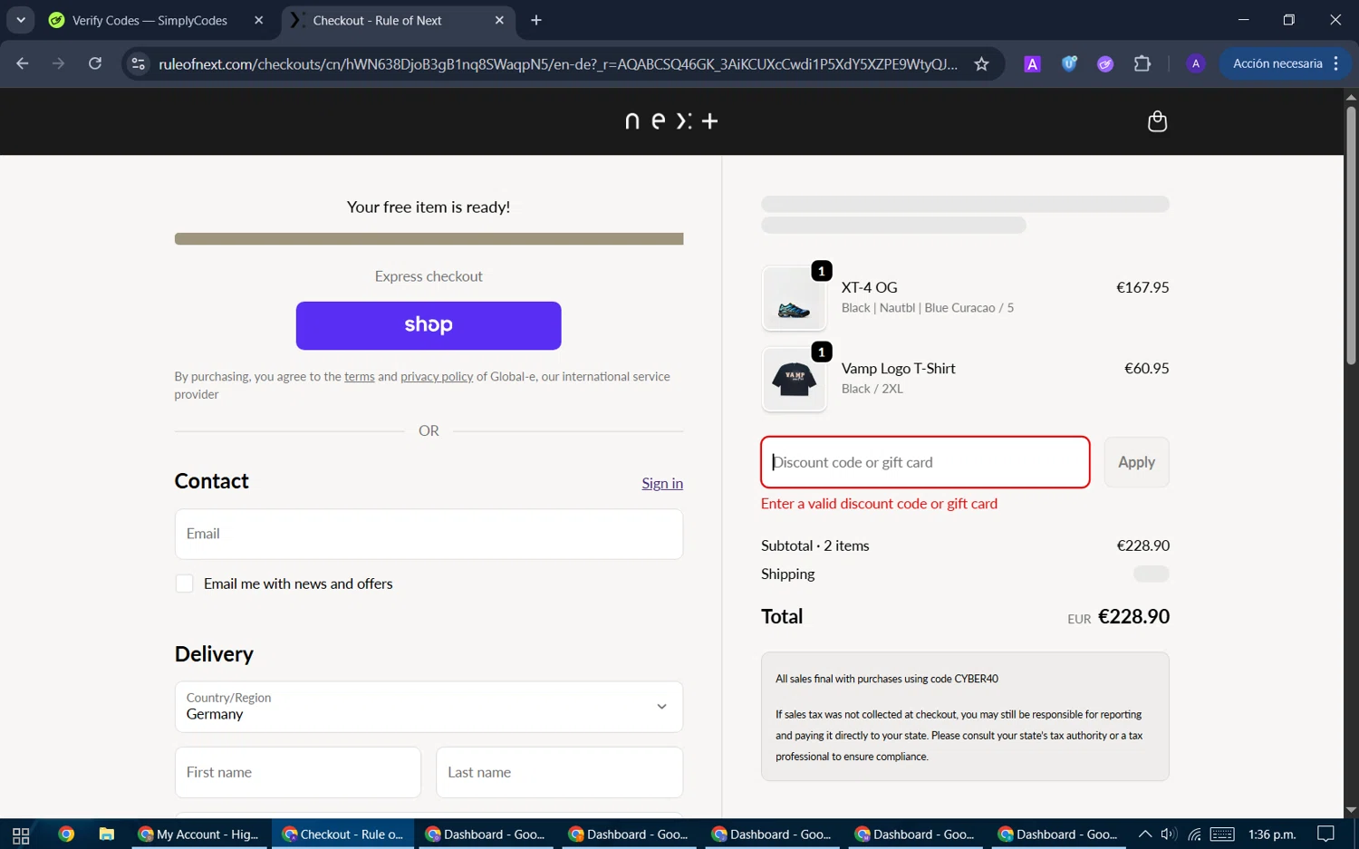This screenshot has width=1359, height=849.
Task: Enable Email me with news and offers
Action: pos(185,584)
